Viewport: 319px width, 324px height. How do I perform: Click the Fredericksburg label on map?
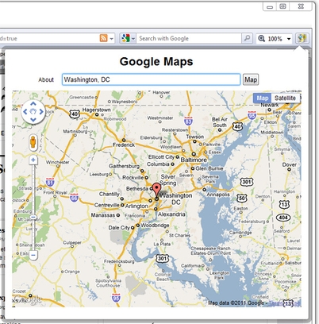119,261
